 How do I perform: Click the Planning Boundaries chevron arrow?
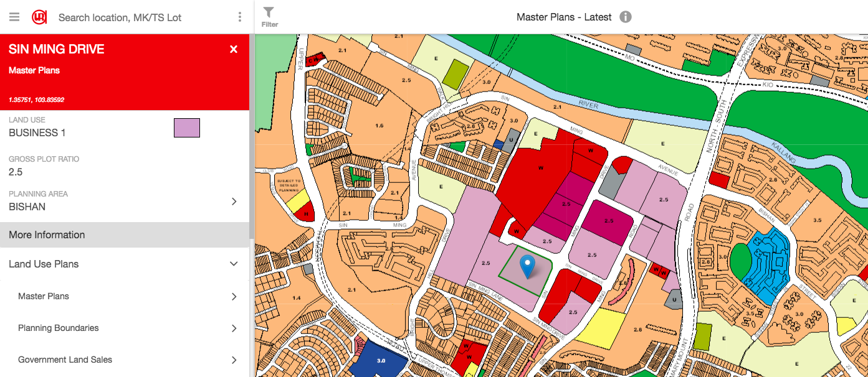pyautogui.click(x=234, y=328)
